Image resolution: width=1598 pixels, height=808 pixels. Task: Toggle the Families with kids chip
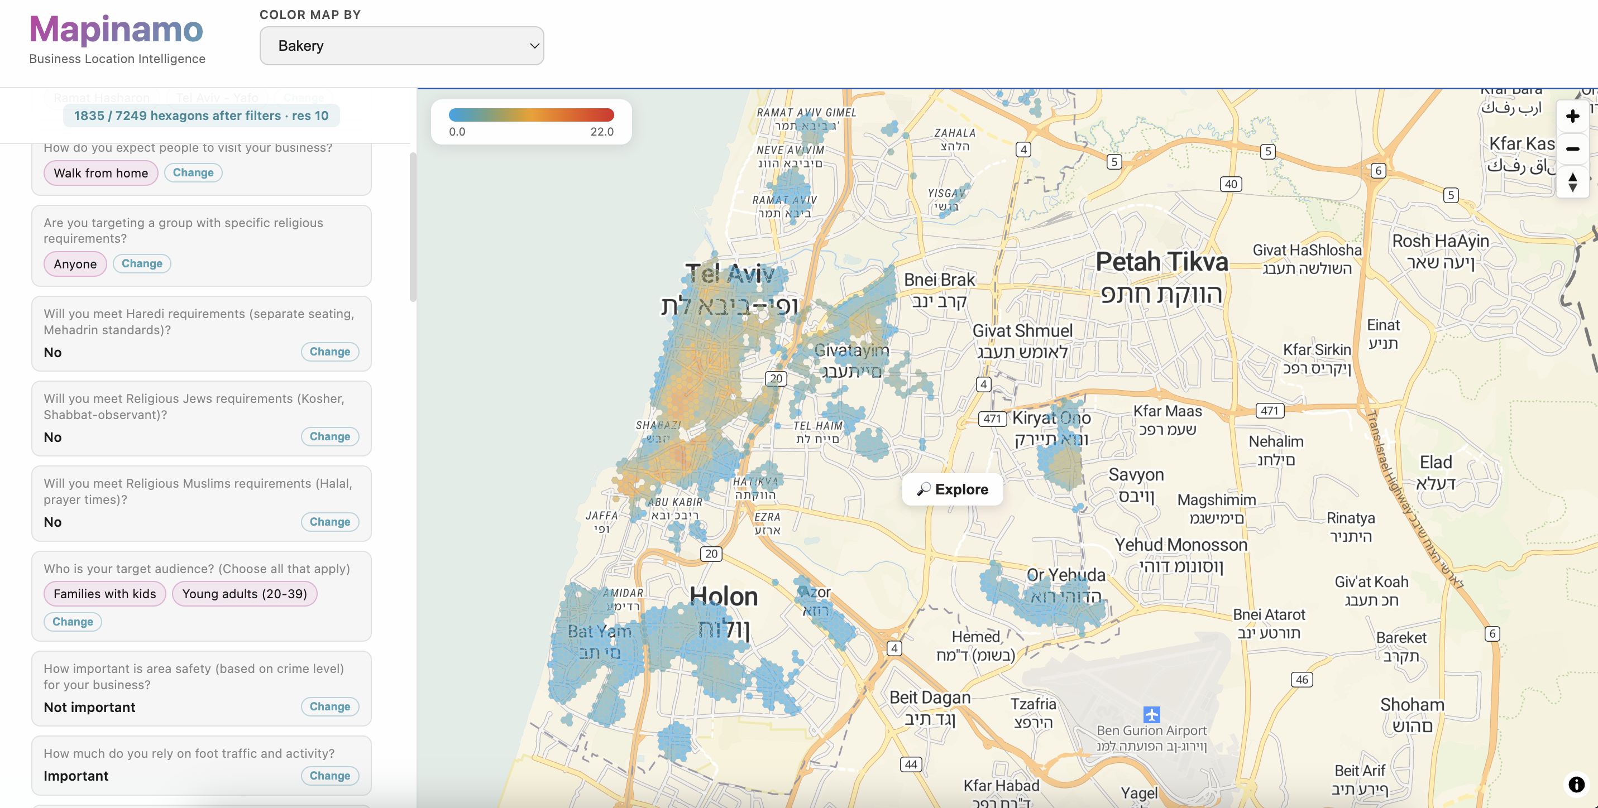(x=104, y=593)
